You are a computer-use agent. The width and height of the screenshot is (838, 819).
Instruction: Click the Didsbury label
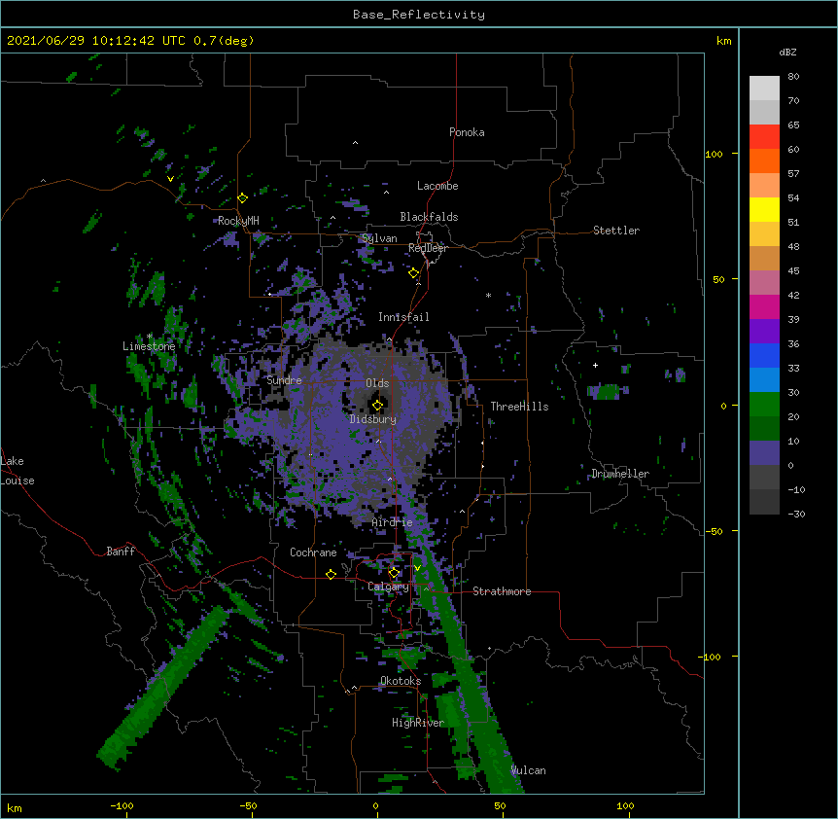pos(373,419)
